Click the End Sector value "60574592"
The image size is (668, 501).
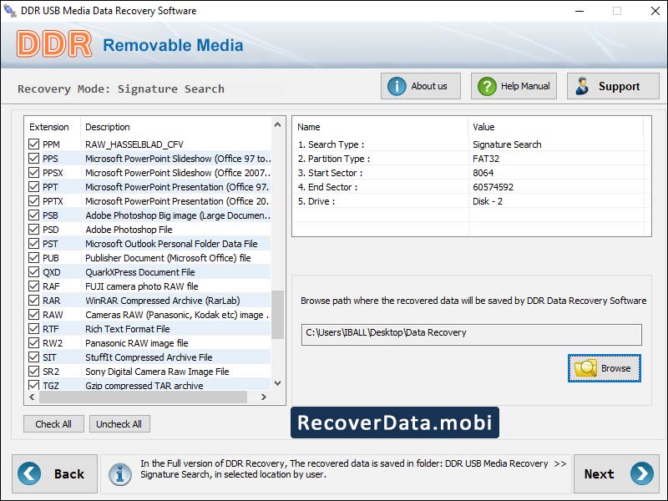pos(493,187)
